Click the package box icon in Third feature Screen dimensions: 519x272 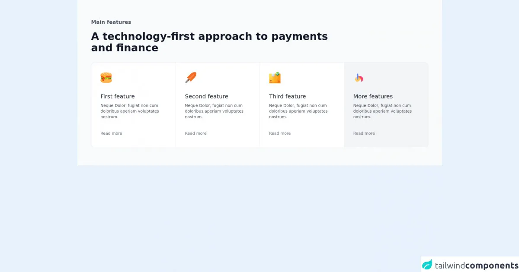pyautogui.click(x=275, y=78)
